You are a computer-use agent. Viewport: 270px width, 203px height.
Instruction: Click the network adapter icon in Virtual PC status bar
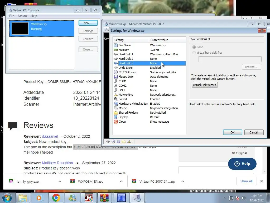(129, 142)
